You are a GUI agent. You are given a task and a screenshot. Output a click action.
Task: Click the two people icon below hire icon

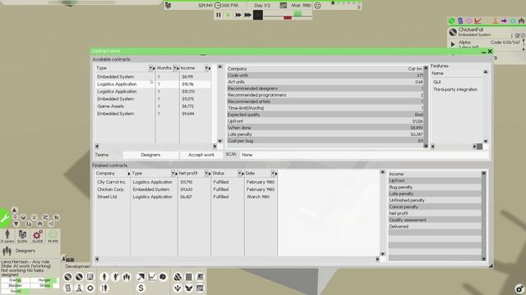pos(104,288)
